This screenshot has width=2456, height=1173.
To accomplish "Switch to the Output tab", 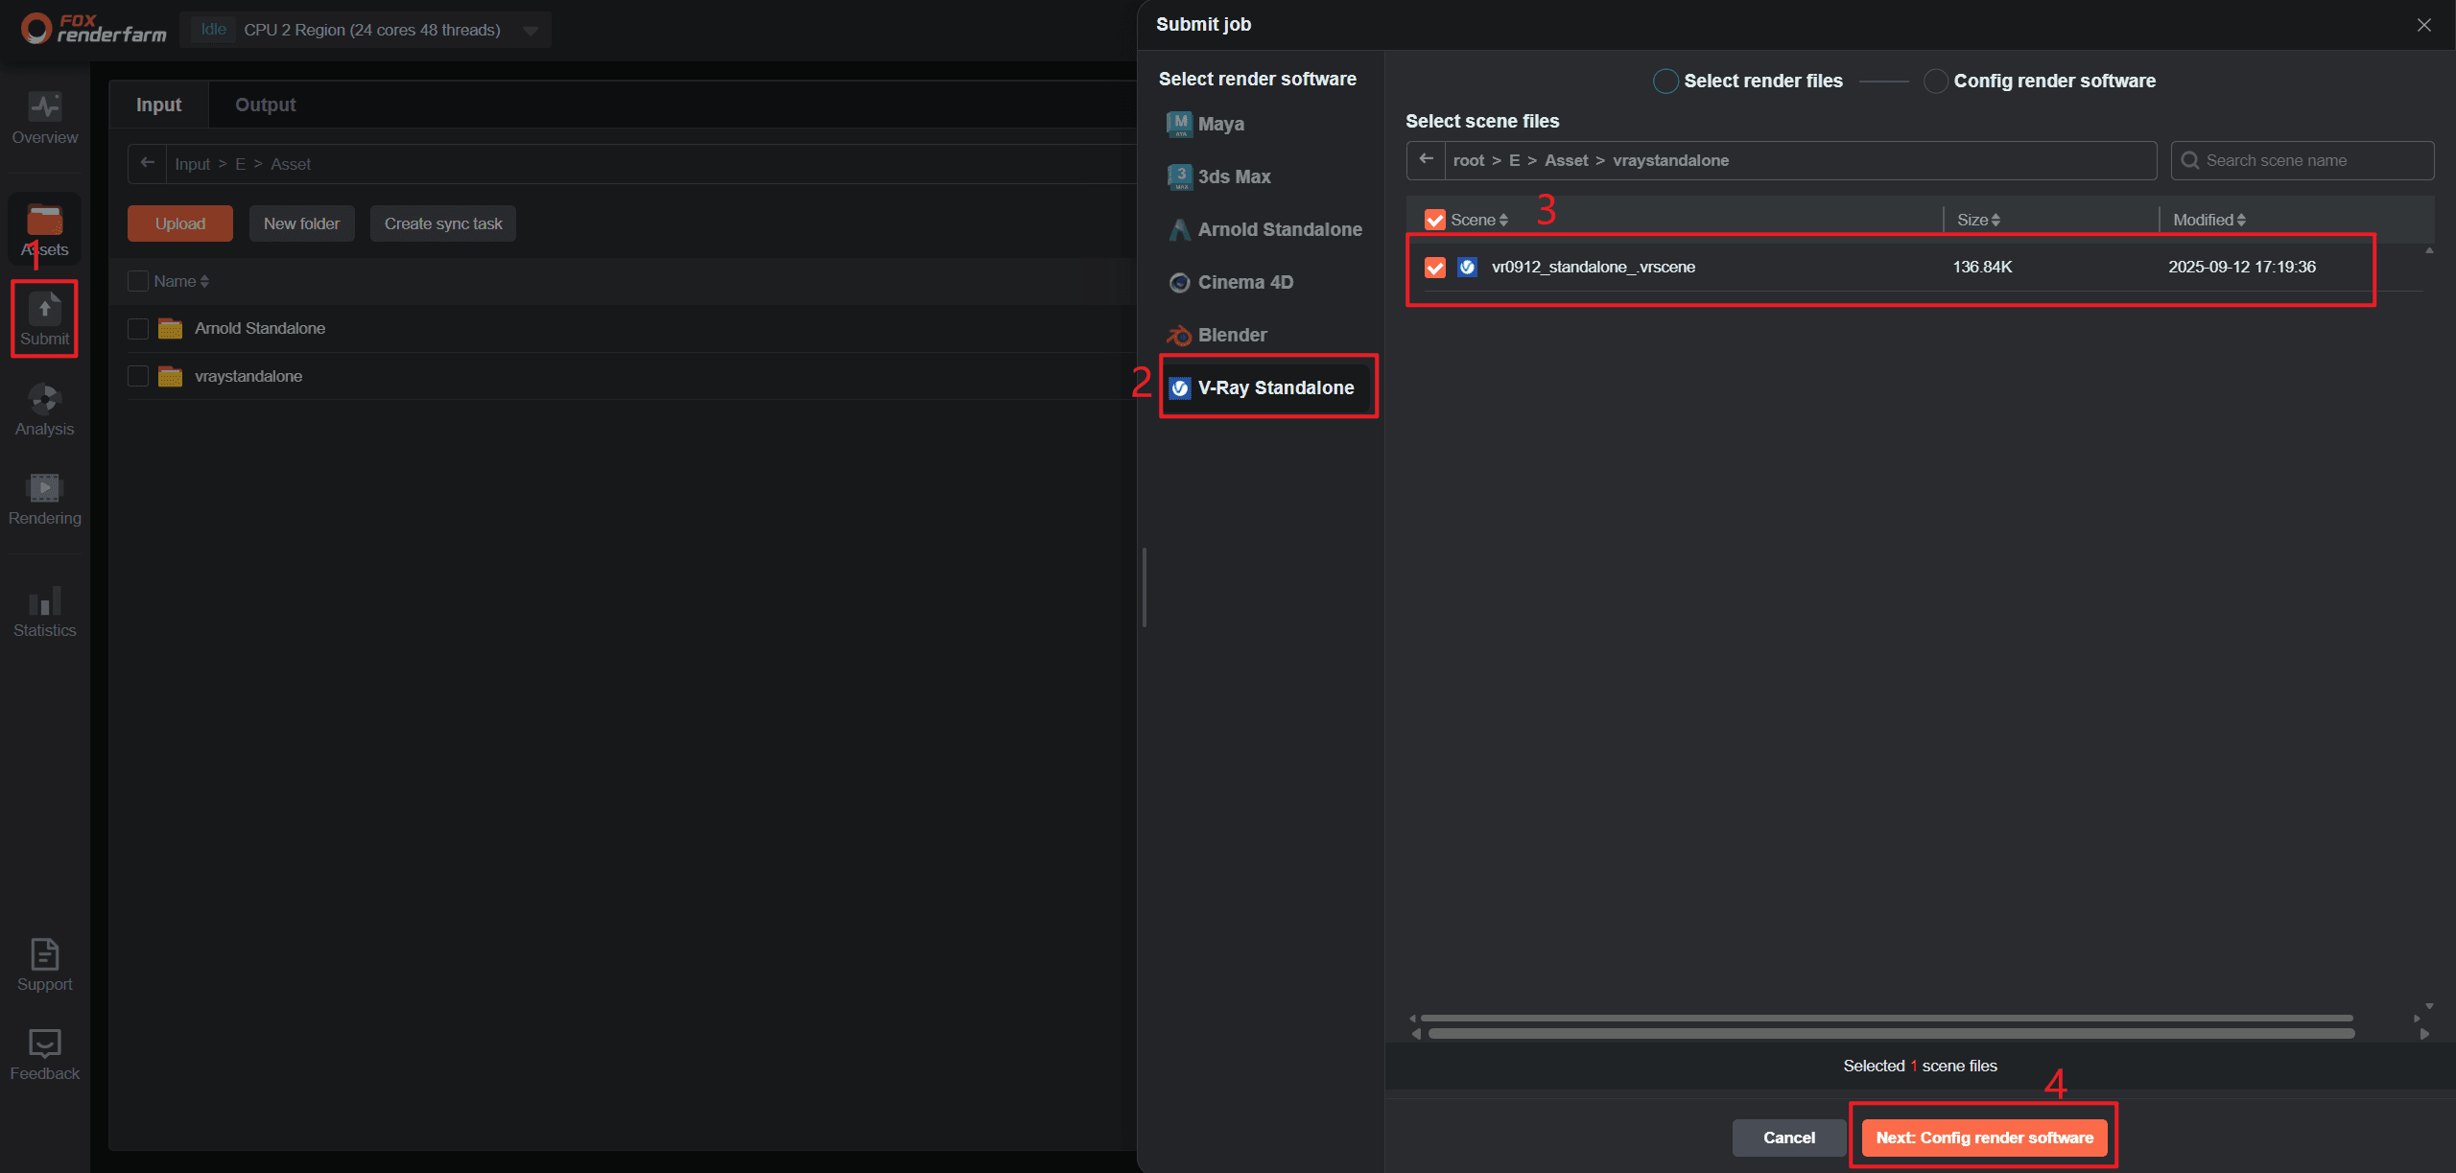I will (x=265, y=105).
